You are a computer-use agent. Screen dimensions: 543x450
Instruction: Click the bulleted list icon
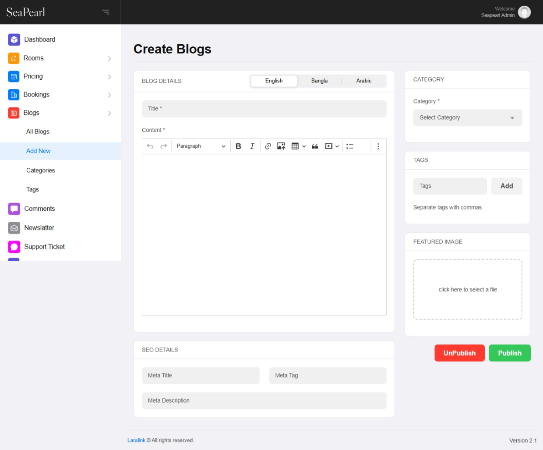pyautogui.click(x=350, y=146)
